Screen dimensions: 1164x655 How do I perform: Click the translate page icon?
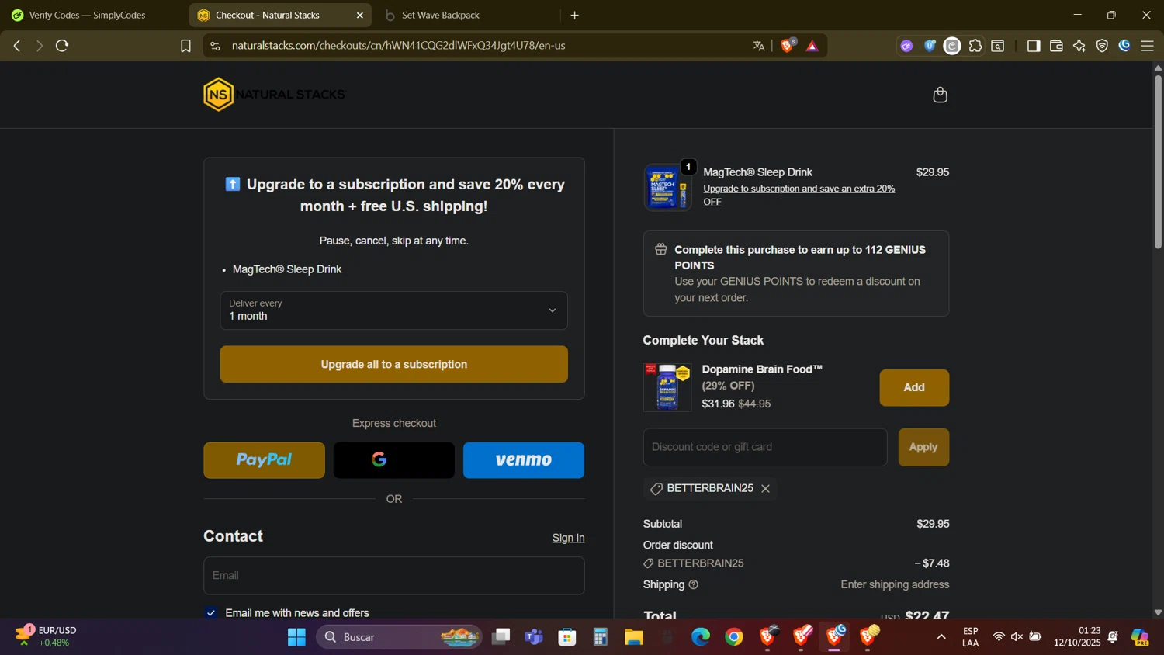point(759,46)
